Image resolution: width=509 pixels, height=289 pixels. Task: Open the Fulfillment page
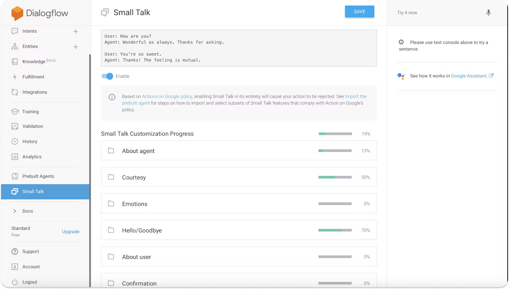(33, 77)
